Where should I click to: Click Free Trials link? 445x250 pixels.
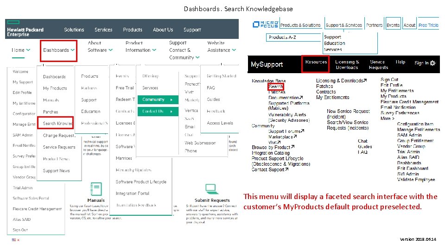click(x=428, y=25)
